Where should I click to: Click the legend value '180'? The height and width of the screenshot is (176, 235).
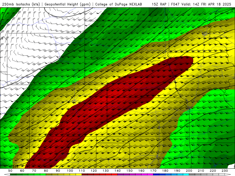click(x=165, y=171)
